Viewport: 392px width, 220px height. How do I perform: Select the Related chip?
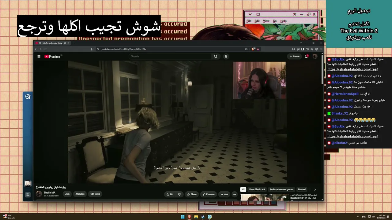(302, 189)
